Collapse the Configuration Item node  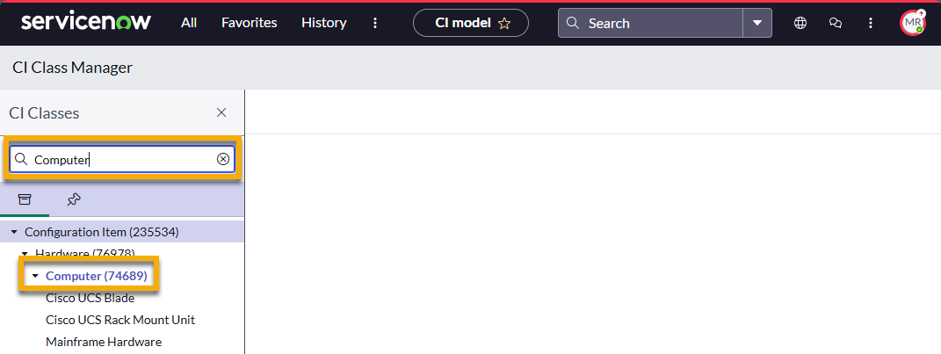(x=14, y=232)
